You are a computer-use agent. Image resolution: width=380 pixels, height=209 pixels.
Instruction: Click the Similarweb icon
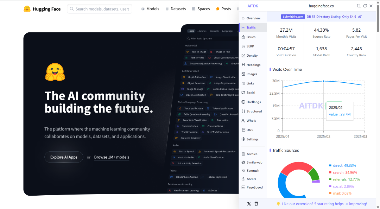243,162
